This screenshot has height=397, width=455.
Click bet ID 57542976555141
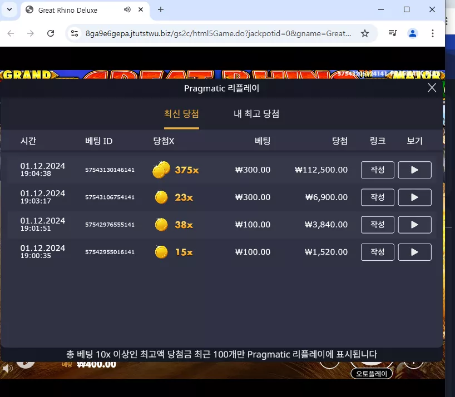click(x=110, y=225)
